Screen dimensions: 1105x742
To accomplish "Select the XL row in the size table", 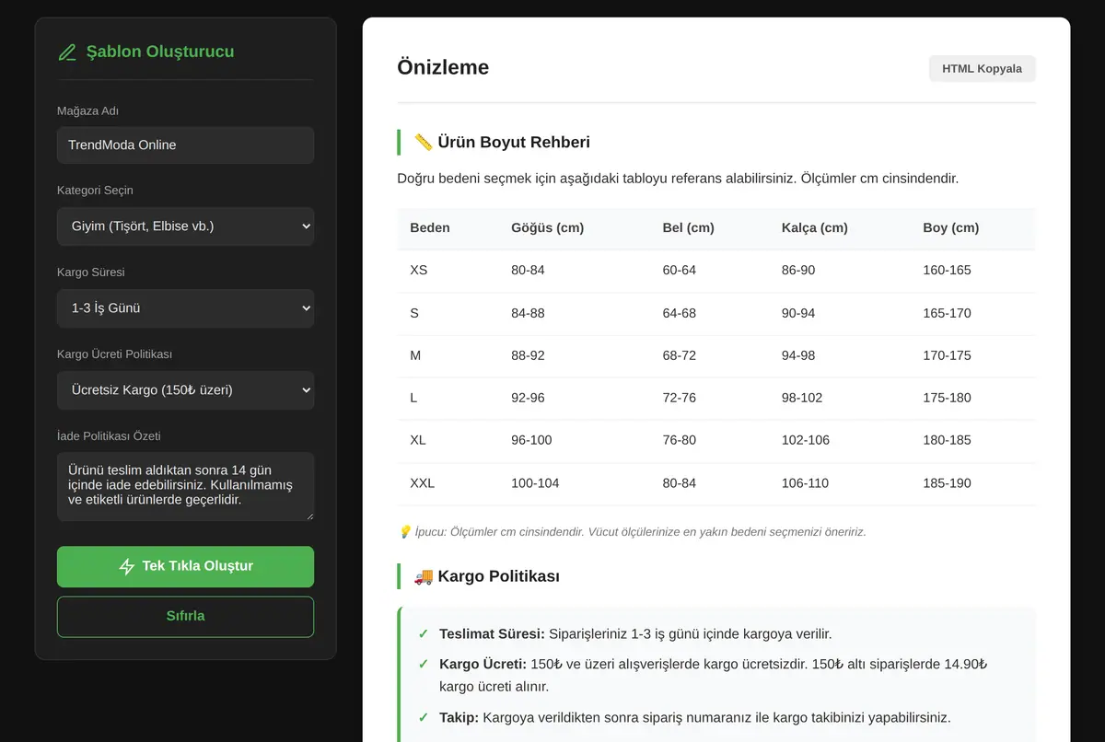I will (x=716, y=441).
